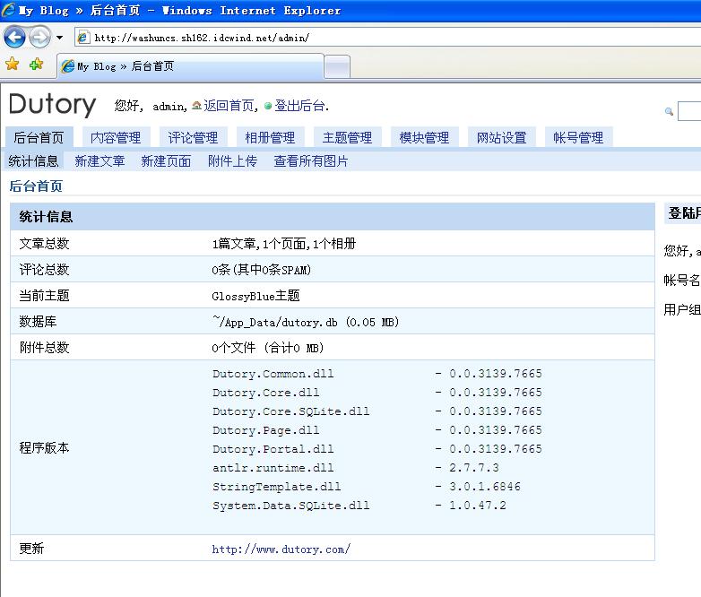The height and width of the screenshot is (597, 701).
Task: Click the Dutory logo
Action: point(52,105)
